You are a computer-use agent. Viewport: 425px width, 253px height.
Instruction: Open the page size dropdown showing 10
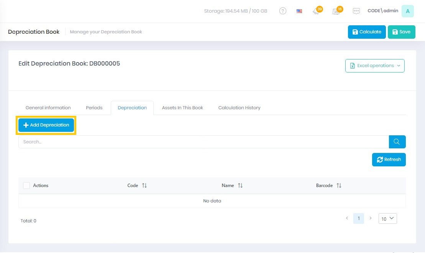click(387, 219)
